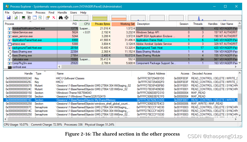Toggle the lower pane window icon
Screen dimensions: 247x142
[34, 17]
